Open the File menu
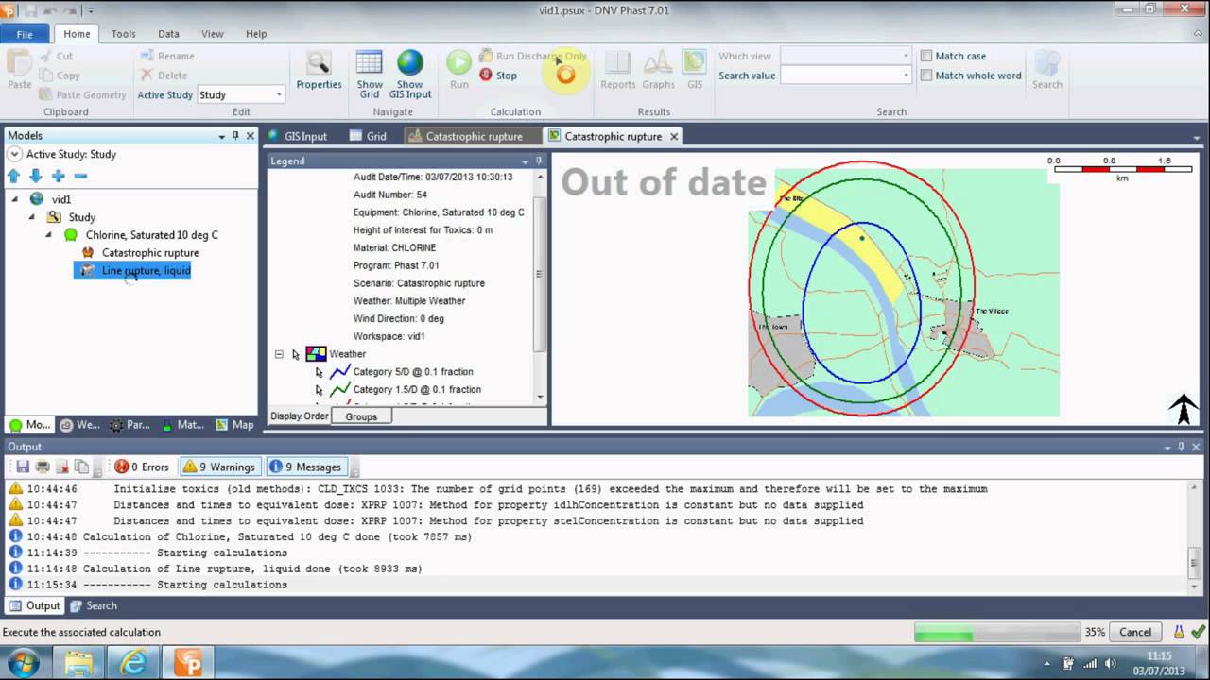This screenshot has width=1210, height=680. [25, 34]
